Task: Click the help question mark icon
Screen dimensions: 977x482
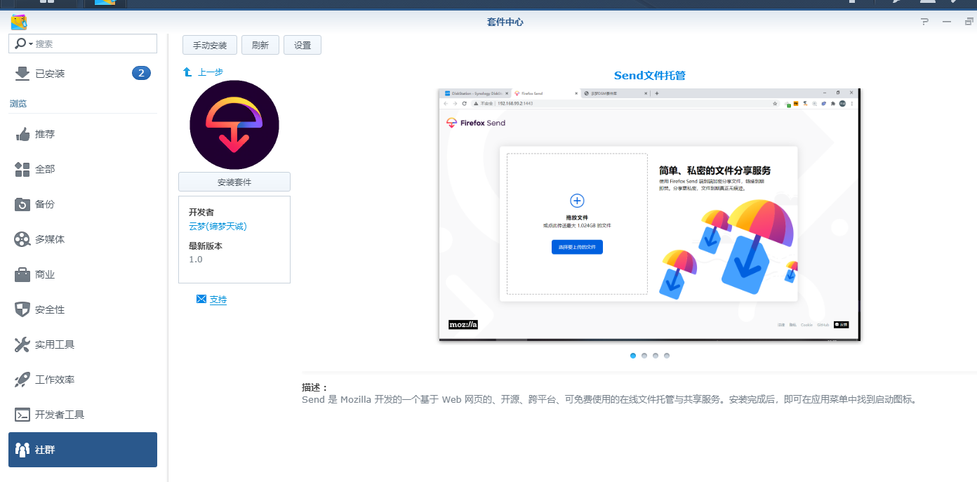Action: [924, 22]
